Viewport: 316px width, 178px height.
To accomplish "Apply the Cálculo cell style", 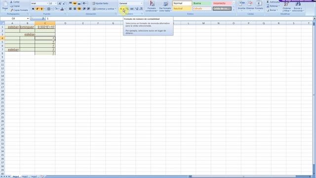I will (x=202, y=9).
